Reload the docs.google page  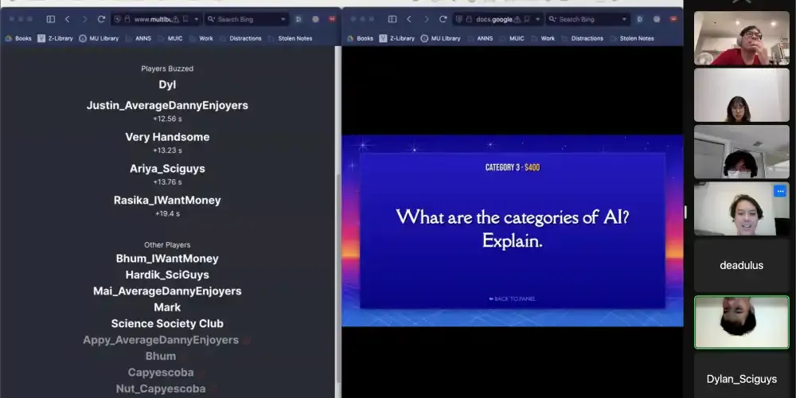(443, 19)
